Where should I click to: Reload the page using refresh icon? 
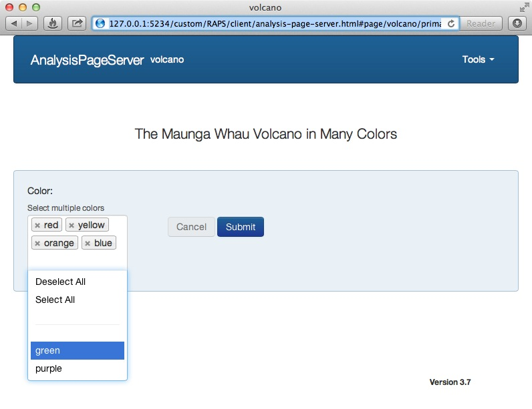451,23
